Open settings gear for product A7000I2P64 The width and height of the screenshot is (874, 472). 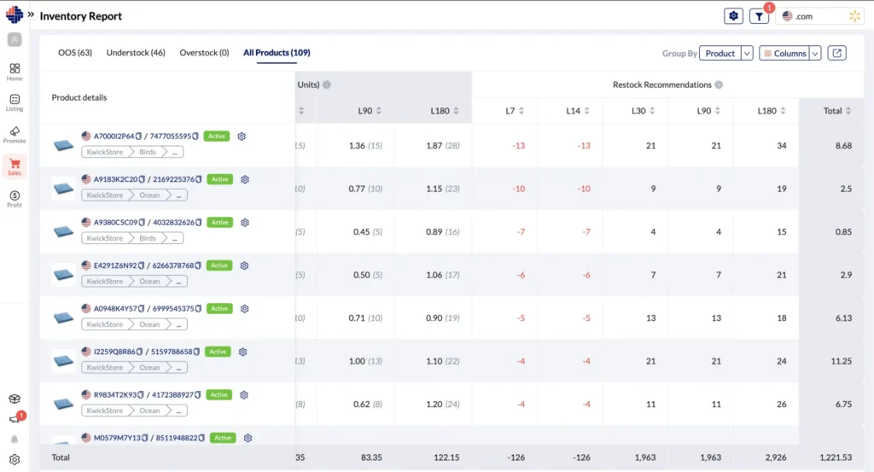click(242, 136)
